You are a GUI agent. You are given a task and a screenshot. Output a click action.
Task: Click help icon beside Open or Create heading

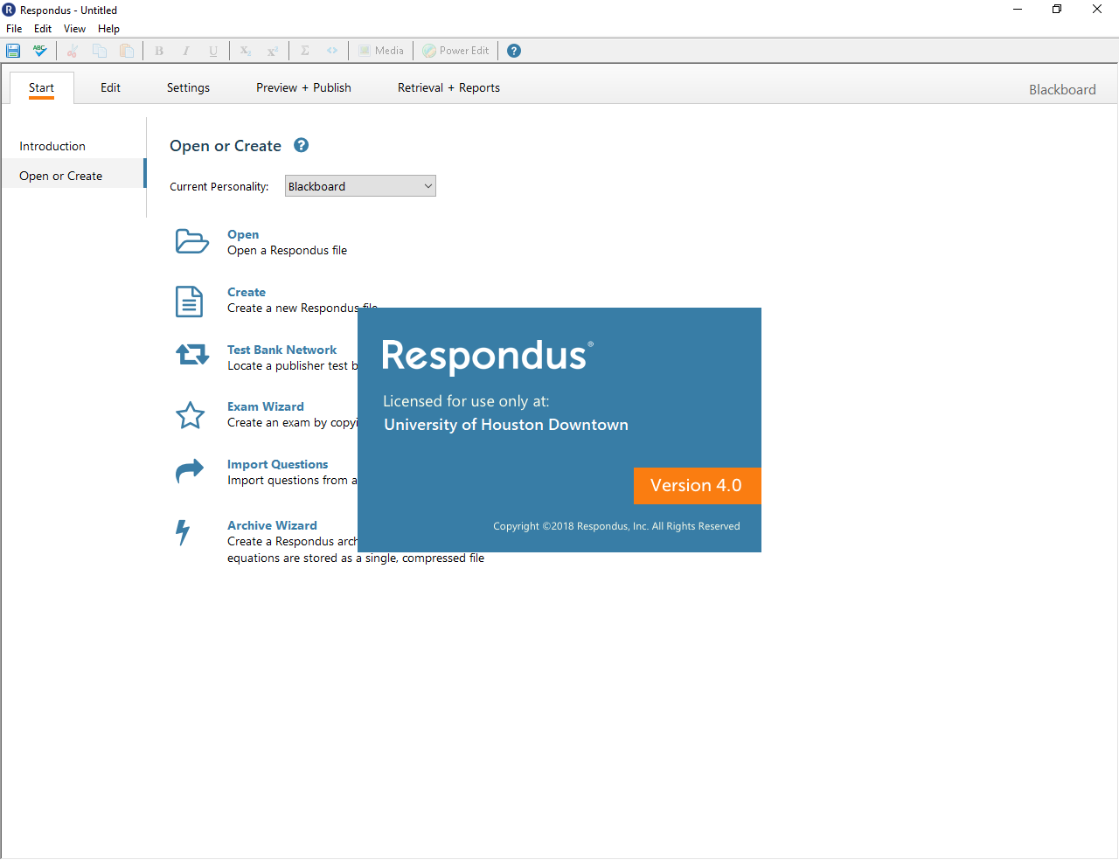302,145
